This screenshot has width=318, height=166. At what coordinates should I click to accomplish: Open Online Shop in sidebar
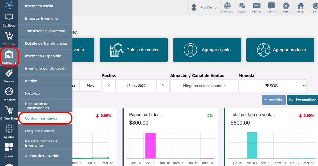tap(9, 113)
